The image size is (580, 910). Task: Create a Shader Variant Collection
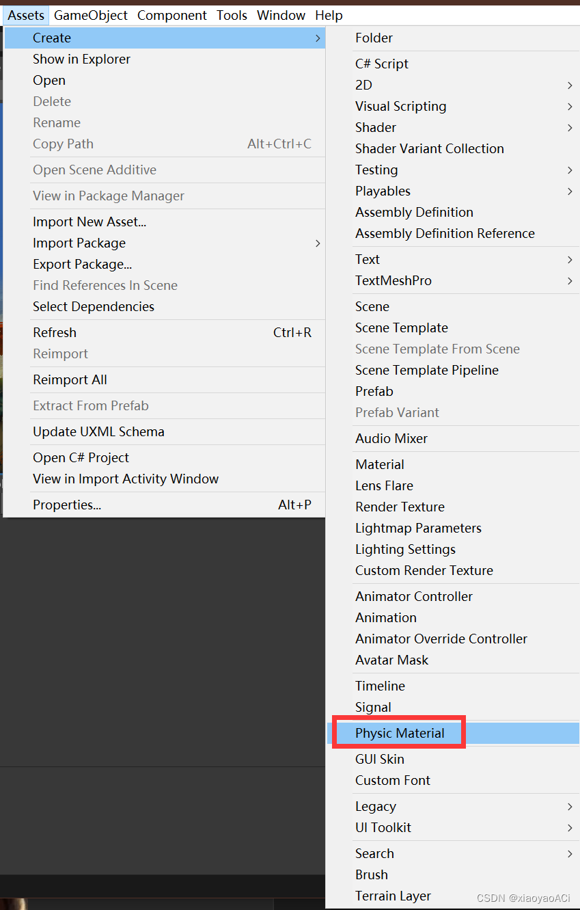tap(453, 148)
